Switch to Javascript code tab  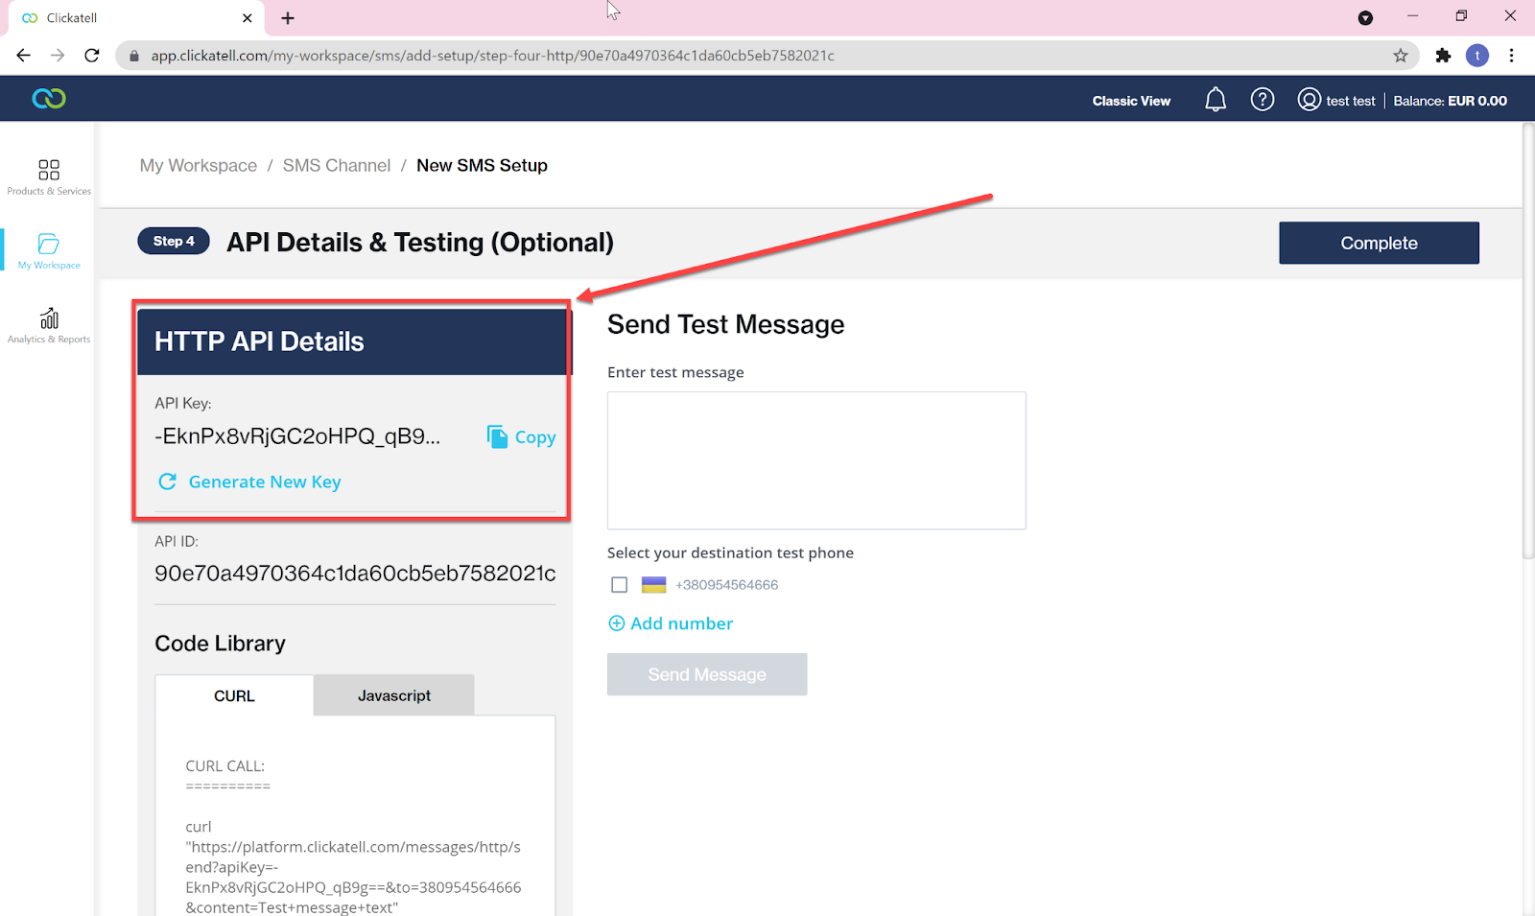coord(394,695)
